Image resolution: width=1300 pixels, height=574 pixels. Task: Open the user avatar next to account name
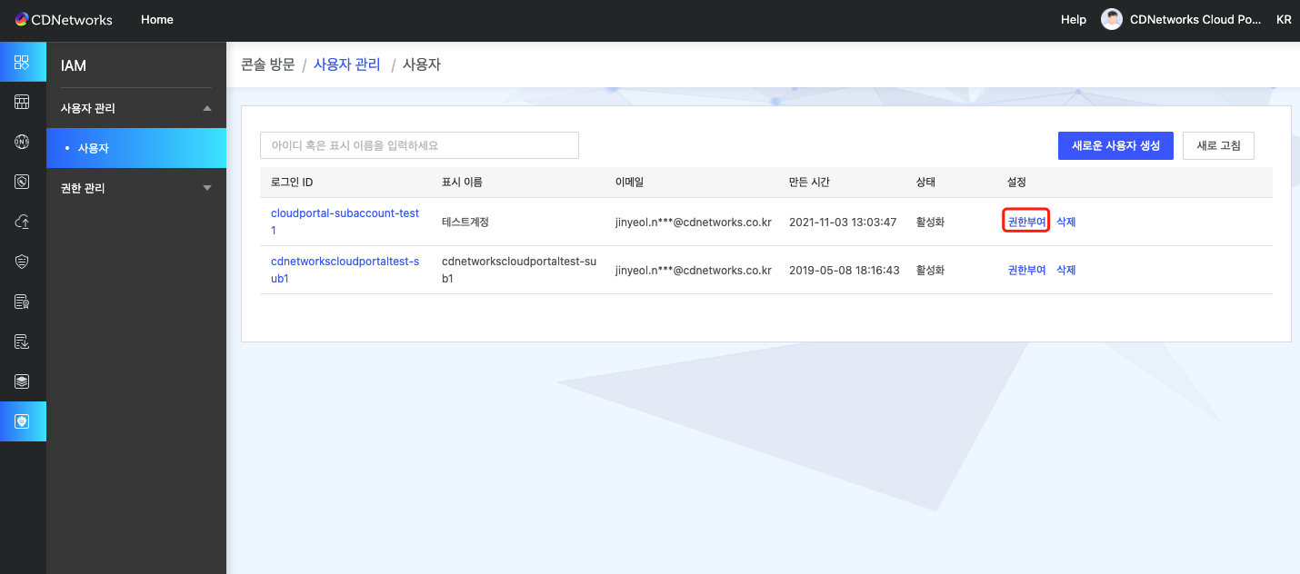coord(1111,18)
